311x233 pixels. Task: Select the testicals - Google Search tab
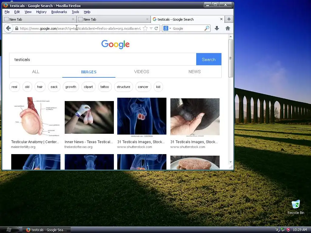coord(188,19)
